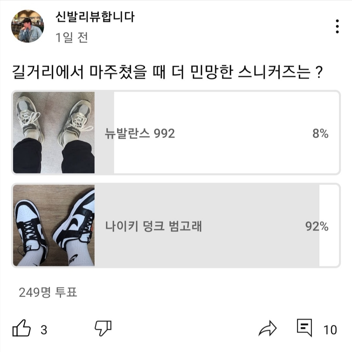Image resolution: width=352 pixels, height=352 pixels.
Task: Open the three-dot more options menu
Action: 337,26
